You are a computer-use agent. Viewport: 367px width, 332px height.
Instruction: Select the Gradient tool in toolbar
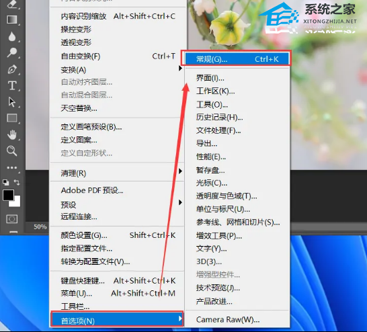coord(11,19)
